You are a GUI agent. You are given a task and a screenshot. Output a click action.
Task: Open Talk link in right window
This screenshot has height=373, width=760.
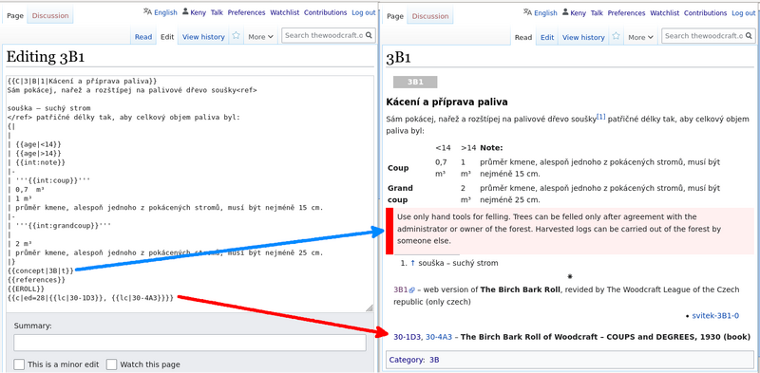point(597,13)
